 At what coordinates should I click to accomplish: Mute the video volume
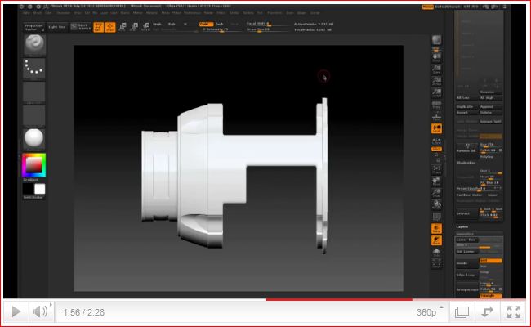(40, 311)
